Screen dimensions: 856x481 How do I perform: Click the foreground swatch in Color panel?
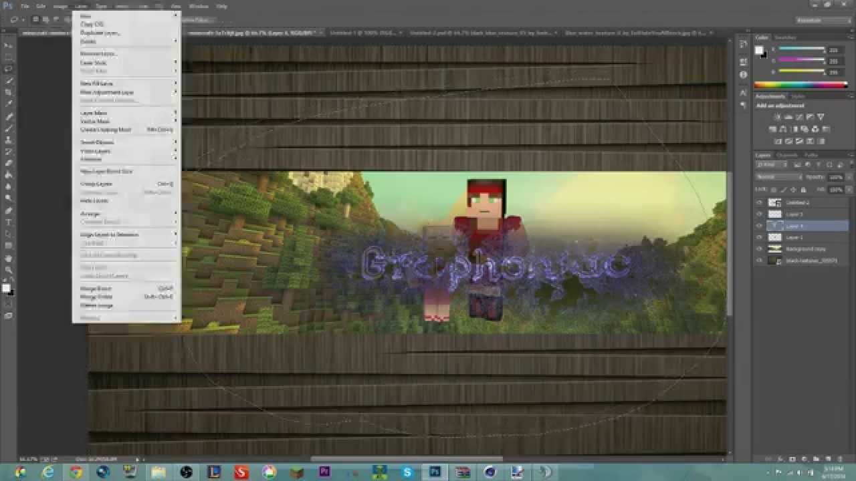click(759, 50)
